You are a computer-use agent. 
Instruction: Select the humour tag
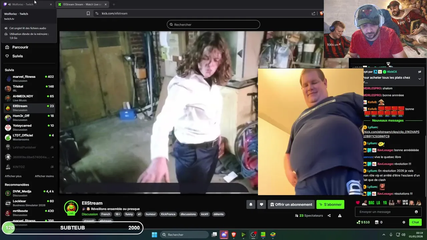151,214
